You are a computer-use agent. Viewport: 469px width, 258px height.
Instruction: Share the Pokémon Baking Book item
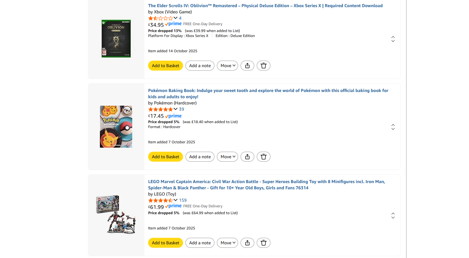tap(247, 157)
